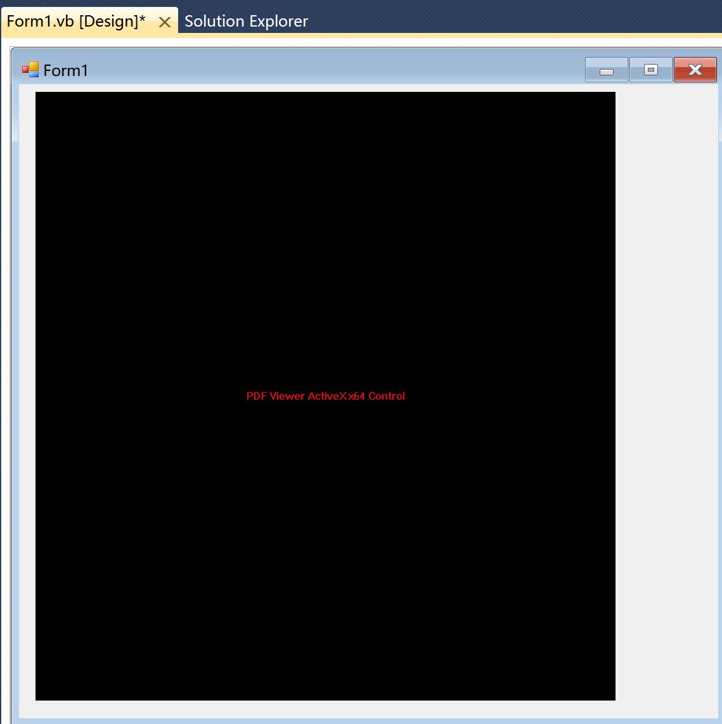Click empty tab strip beside Solution Explorer
Screen dimensions: 722x724
(x=507, y=19)
